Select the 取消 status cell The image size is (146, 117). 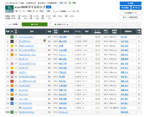click(x=8, y=112)
